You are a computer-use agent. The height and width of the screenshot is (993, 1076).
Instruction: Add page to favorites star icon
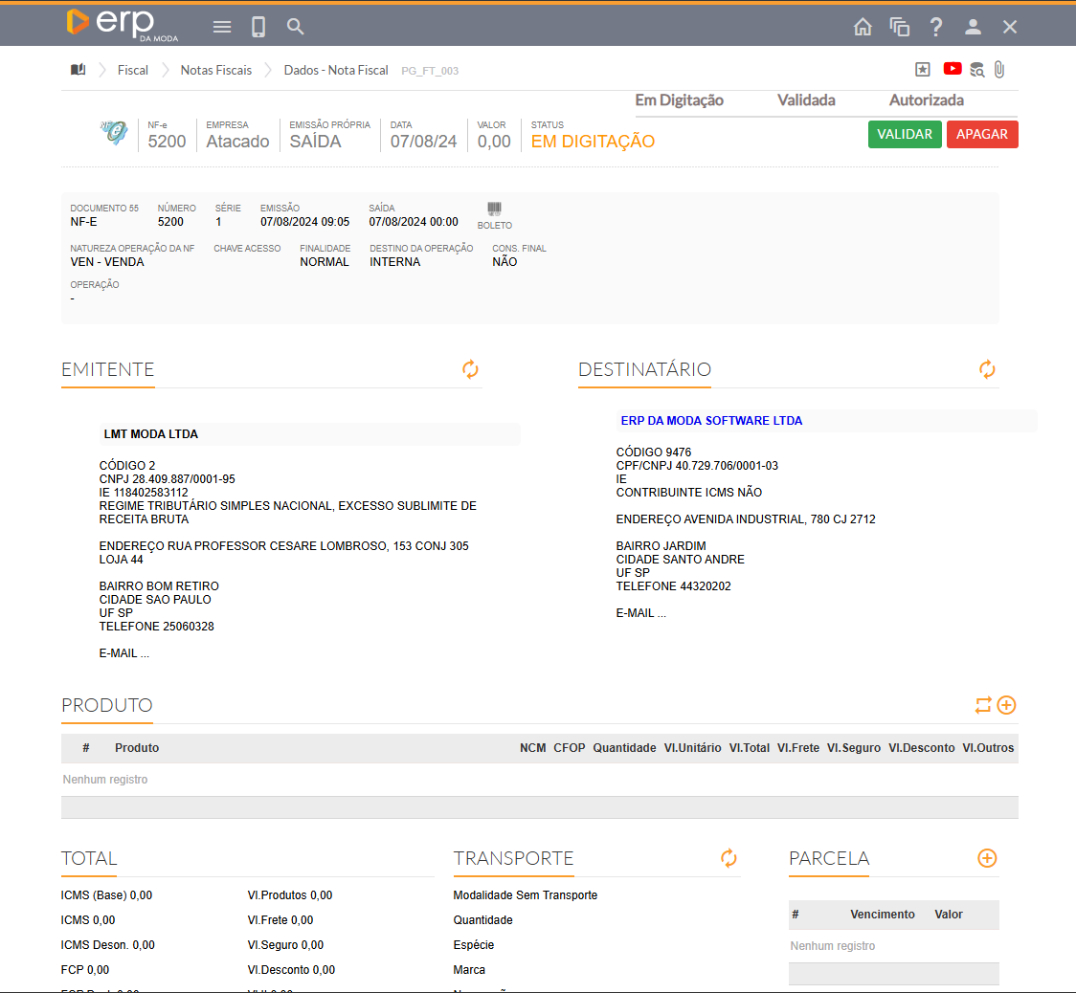coord(923,69)
